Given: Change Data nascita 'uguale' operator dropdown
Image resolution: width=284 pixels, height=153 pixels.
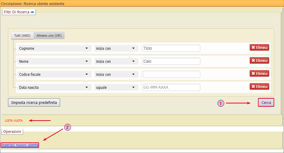Looking at the screenshot, I should point(116,87).
